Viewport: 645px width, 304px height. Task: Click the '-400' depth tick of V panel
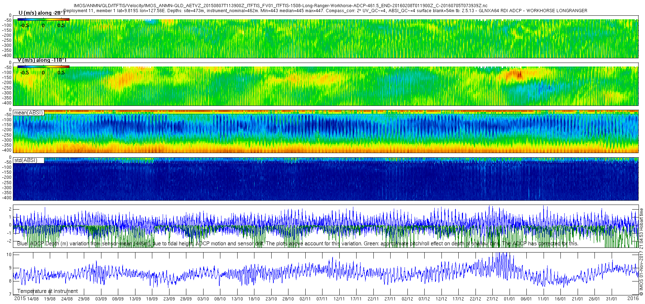(7, 103)
